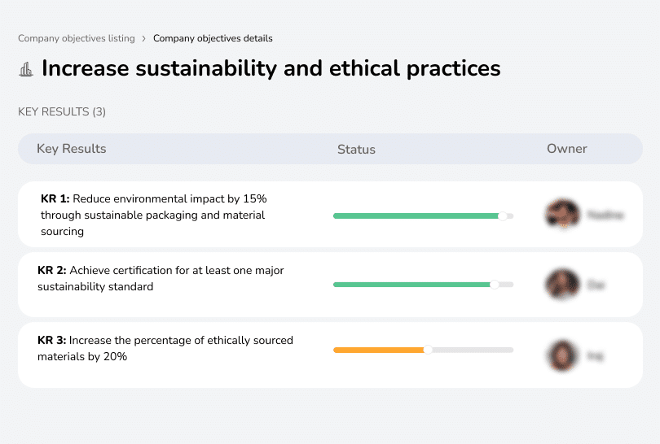Click the KR 2 owner avatar
Image resolution: width=660 pixels, height=444 pixels.
point(562,284)
